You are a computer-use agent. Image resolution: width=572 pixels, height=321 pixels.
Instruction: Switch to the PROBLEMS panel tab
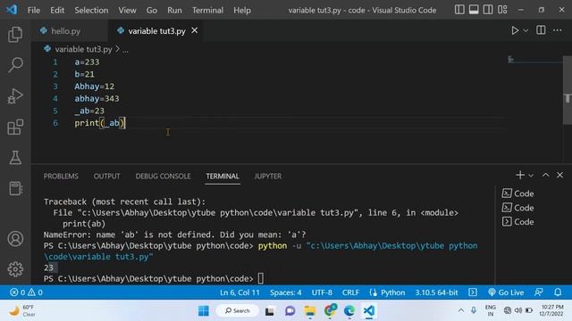point(61,177)
